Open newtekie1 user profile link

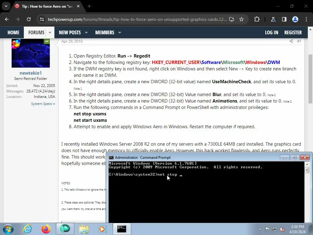coord(31,73)
